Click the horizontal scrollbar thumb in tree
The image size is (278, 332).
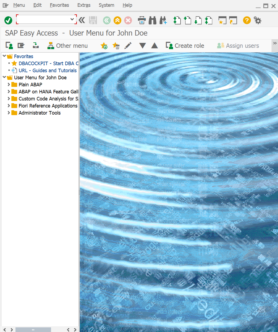pos(33,330)
